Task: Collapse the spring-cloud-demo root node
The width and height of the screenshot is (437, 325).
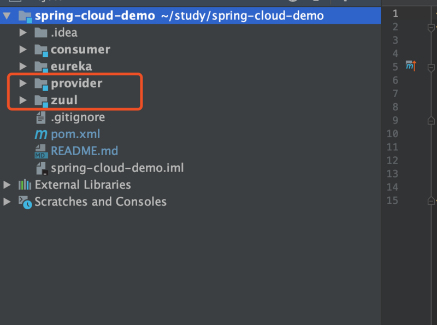Action: [7, 16]
